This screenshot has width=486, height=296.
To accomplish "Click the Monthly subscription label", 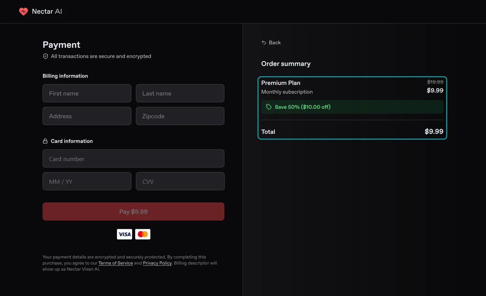I will pyautogui.click(x=287, y=92).
